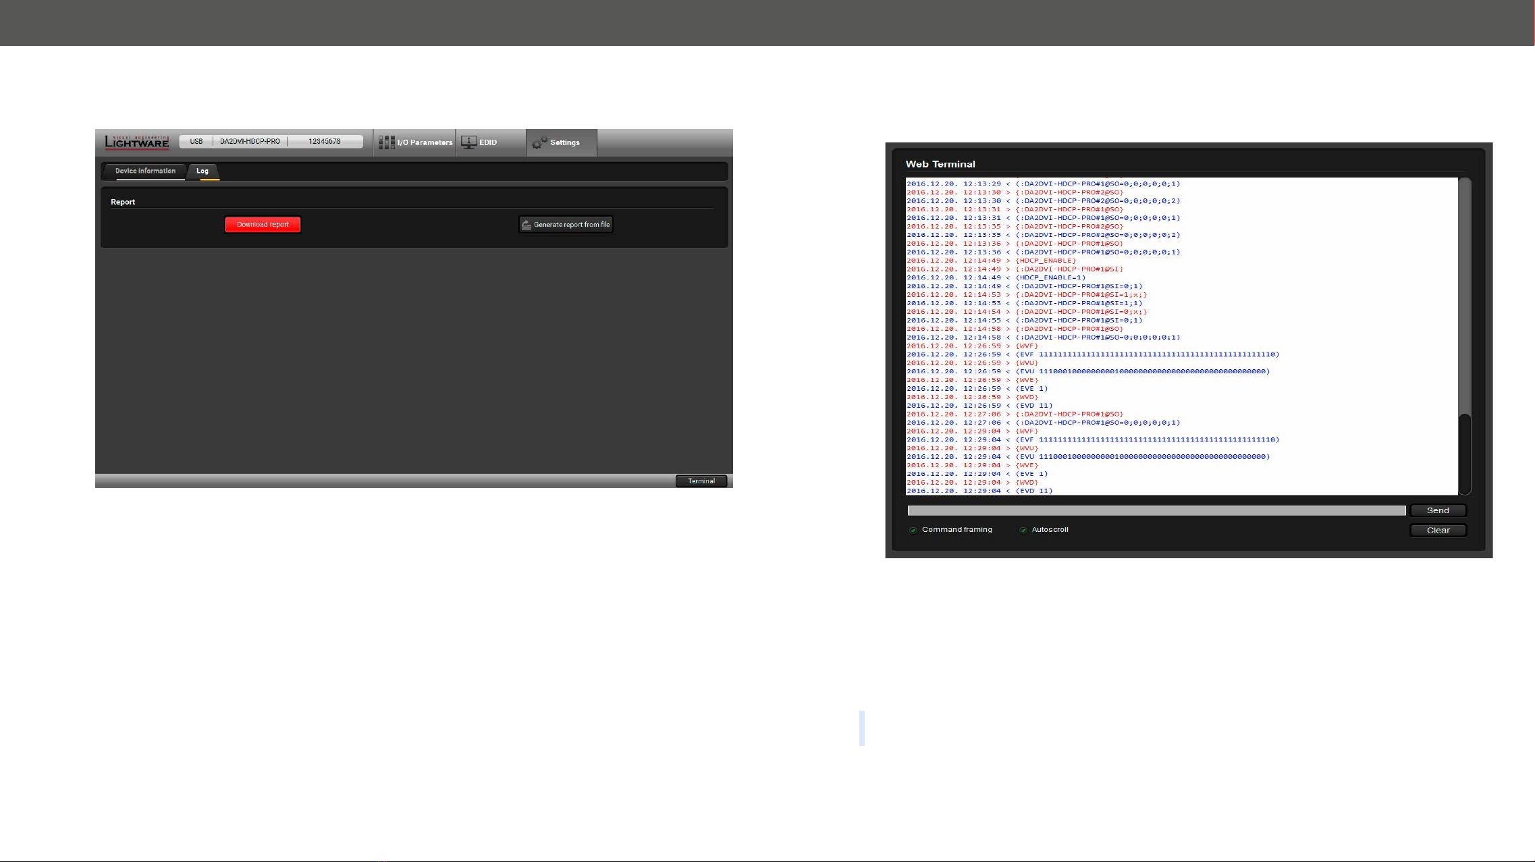Switch to the Log tab
The width and height of the screenshot is (1535, 862).
(203, 171)
